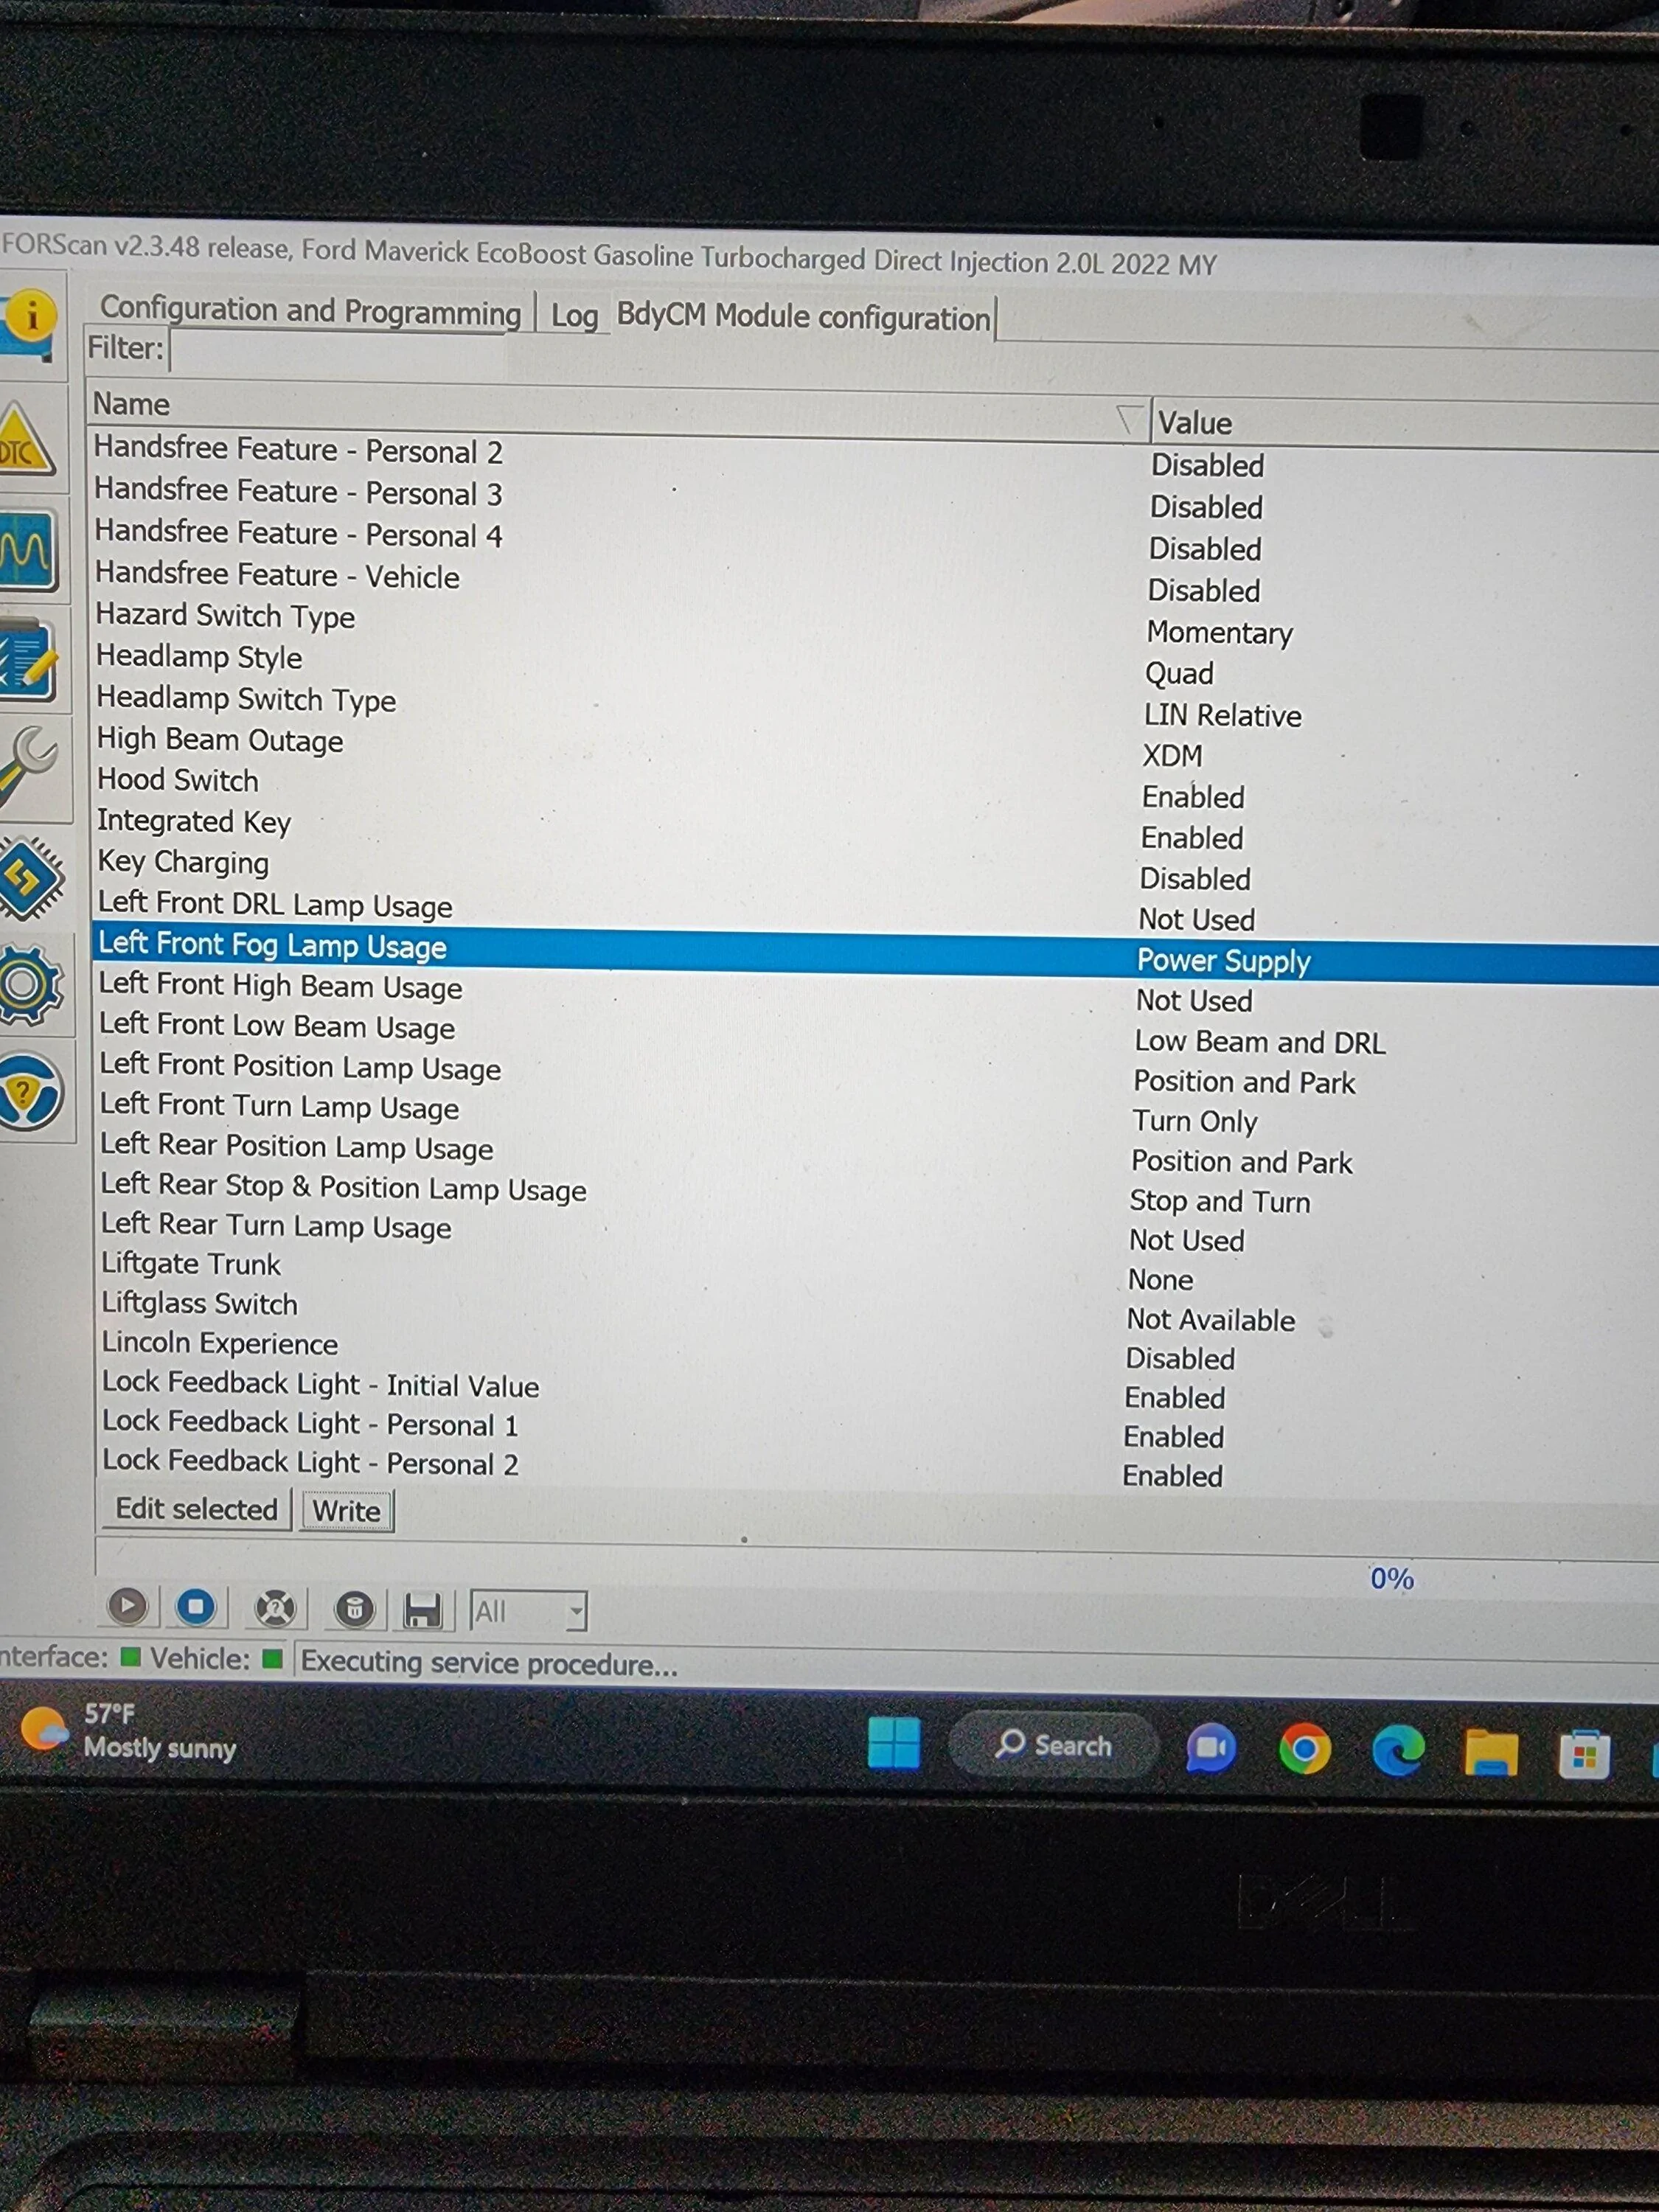The image size is (1659, 2212).
Task: Open the video chat app in taskbar
Action: click(x=1211, y=1748)
